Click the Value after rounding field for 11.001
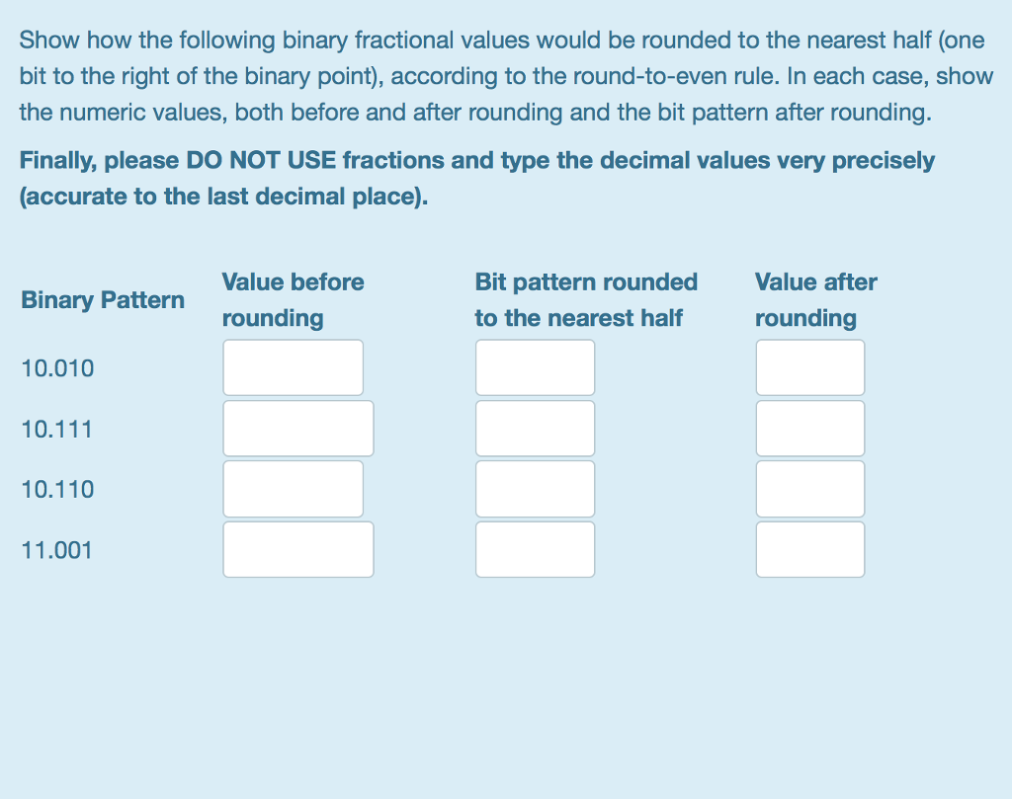The height and width of the screenshot is (799, 1012). pyautogui.click(x=809, y=548)
